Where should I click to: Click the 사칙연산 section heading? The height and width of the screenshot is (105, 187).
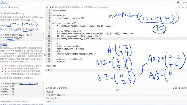(3, 44)
